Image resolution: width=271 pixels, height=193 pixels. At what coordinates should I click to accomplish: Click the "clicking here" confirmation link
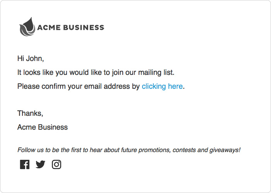pyautogui.click(x=162, y=86)
